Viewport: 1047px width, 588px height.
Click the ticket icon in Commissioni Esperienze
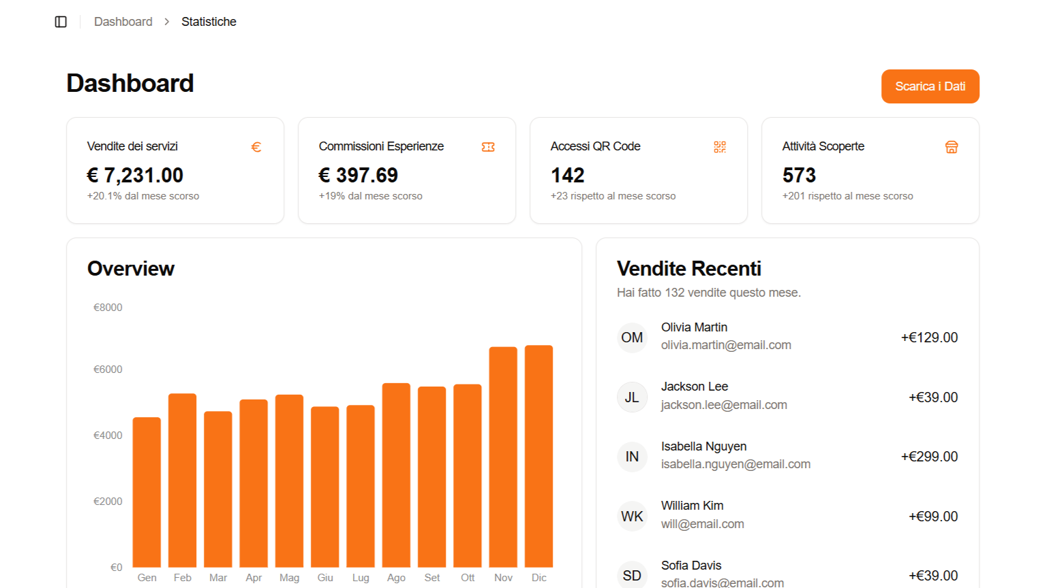488,147
